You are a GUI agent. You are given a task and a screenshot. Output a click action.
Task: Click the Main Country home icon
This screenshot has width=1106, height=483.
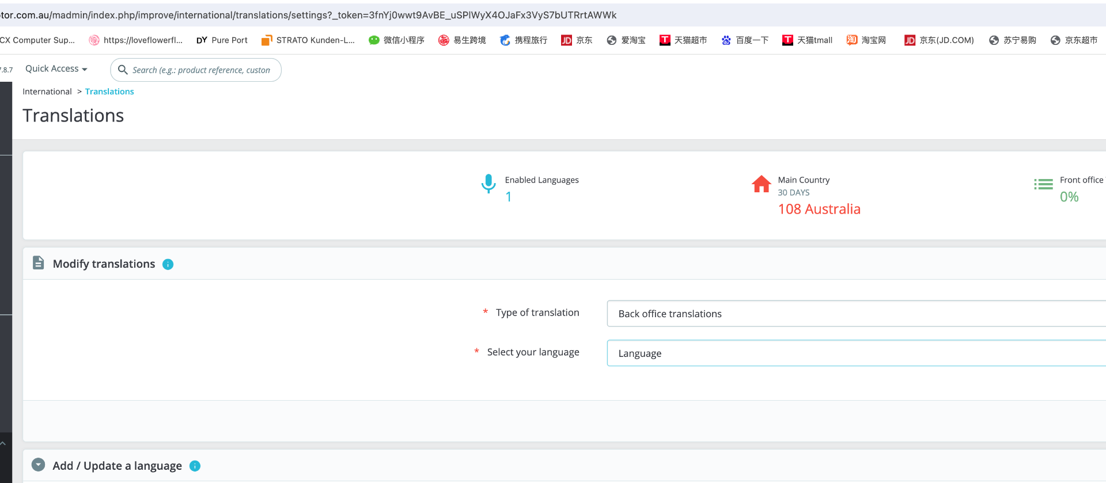[x=761, y=184]
